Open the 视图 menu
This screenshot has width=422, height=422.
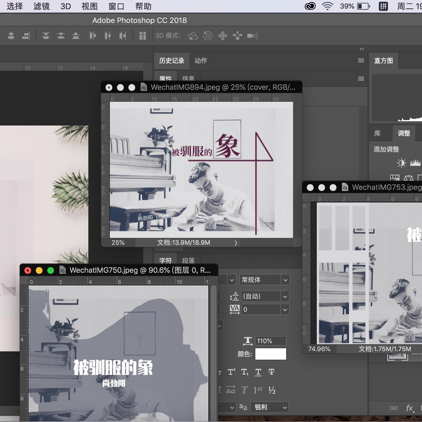click(x=89, y=6)
